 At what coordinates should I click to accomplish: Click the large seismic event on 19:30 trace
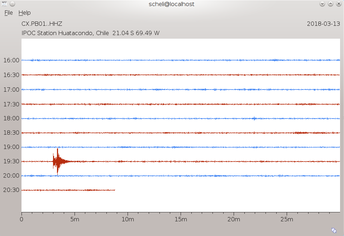[x=57, y=162]
